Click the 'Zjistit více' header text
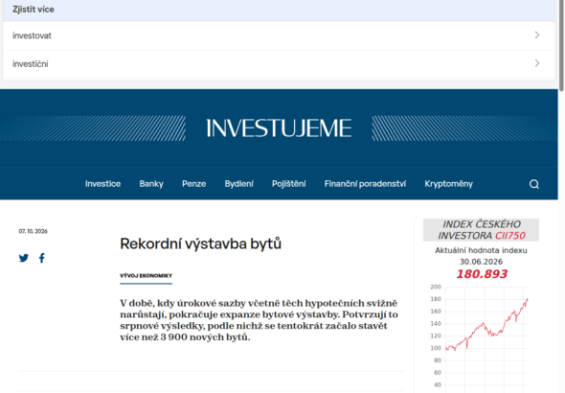 click(34, 10)
